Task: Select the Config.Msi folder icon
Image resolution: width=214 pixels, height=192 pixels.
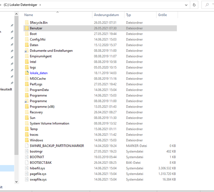Action: click(27, 39)
